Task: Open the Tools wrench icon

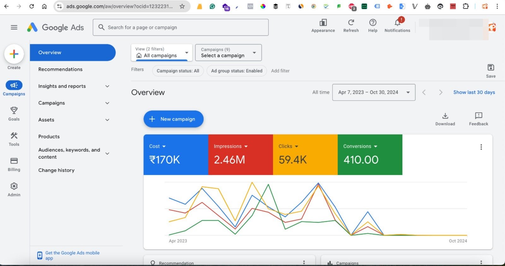Action: pos(14,136)
